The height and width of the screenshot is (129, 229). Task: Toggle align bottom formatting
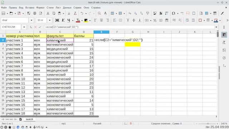pyautogui.click(x=140, y=20)
